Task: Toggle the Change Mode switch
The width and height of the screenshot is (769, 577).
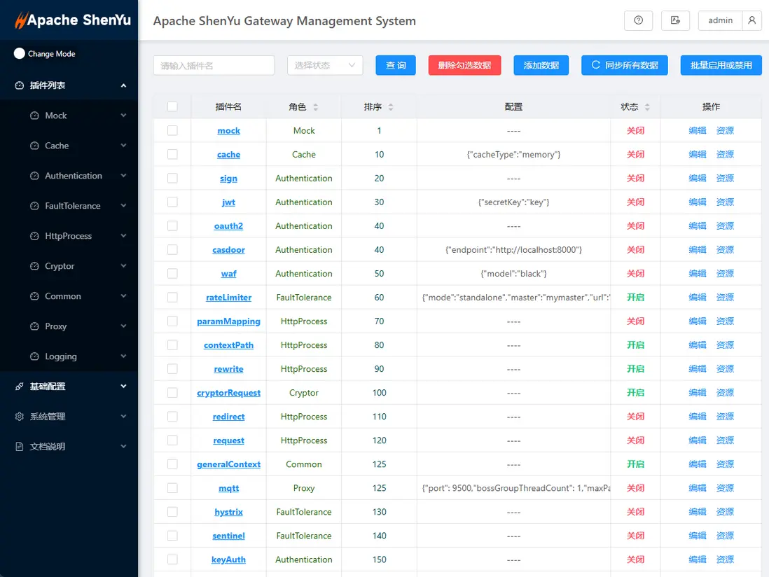Action: click(20, 54)
